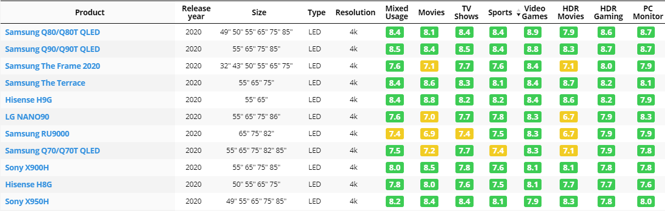Open the Samsung Q80/Q80T QLED link
Image resolution: width=665 pixels, height=211 pixels.
tap(53, 32)
